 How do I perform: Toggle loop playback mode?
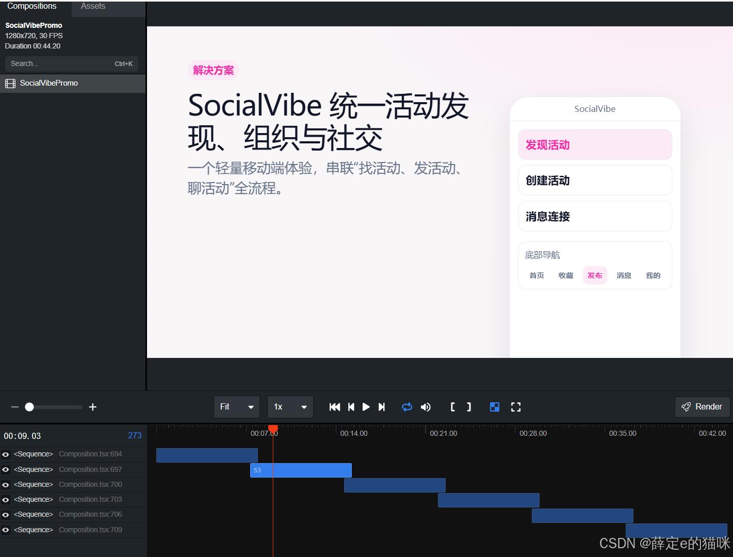(407, 407)
